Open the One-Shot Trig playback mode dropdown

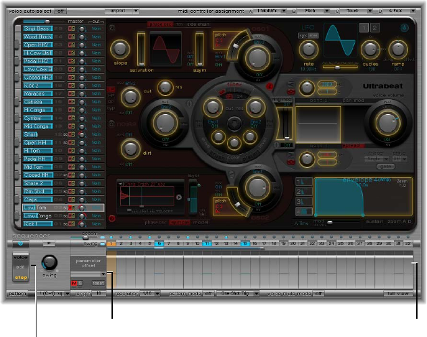pos(237,294)
